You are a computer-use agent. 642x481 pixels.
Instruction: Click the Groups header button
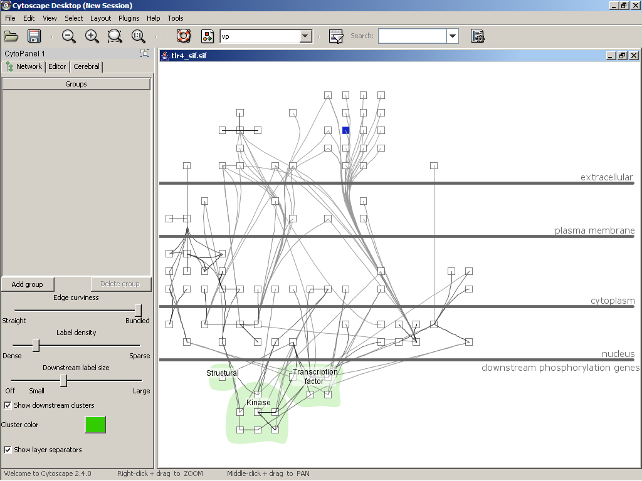(76, 84)
